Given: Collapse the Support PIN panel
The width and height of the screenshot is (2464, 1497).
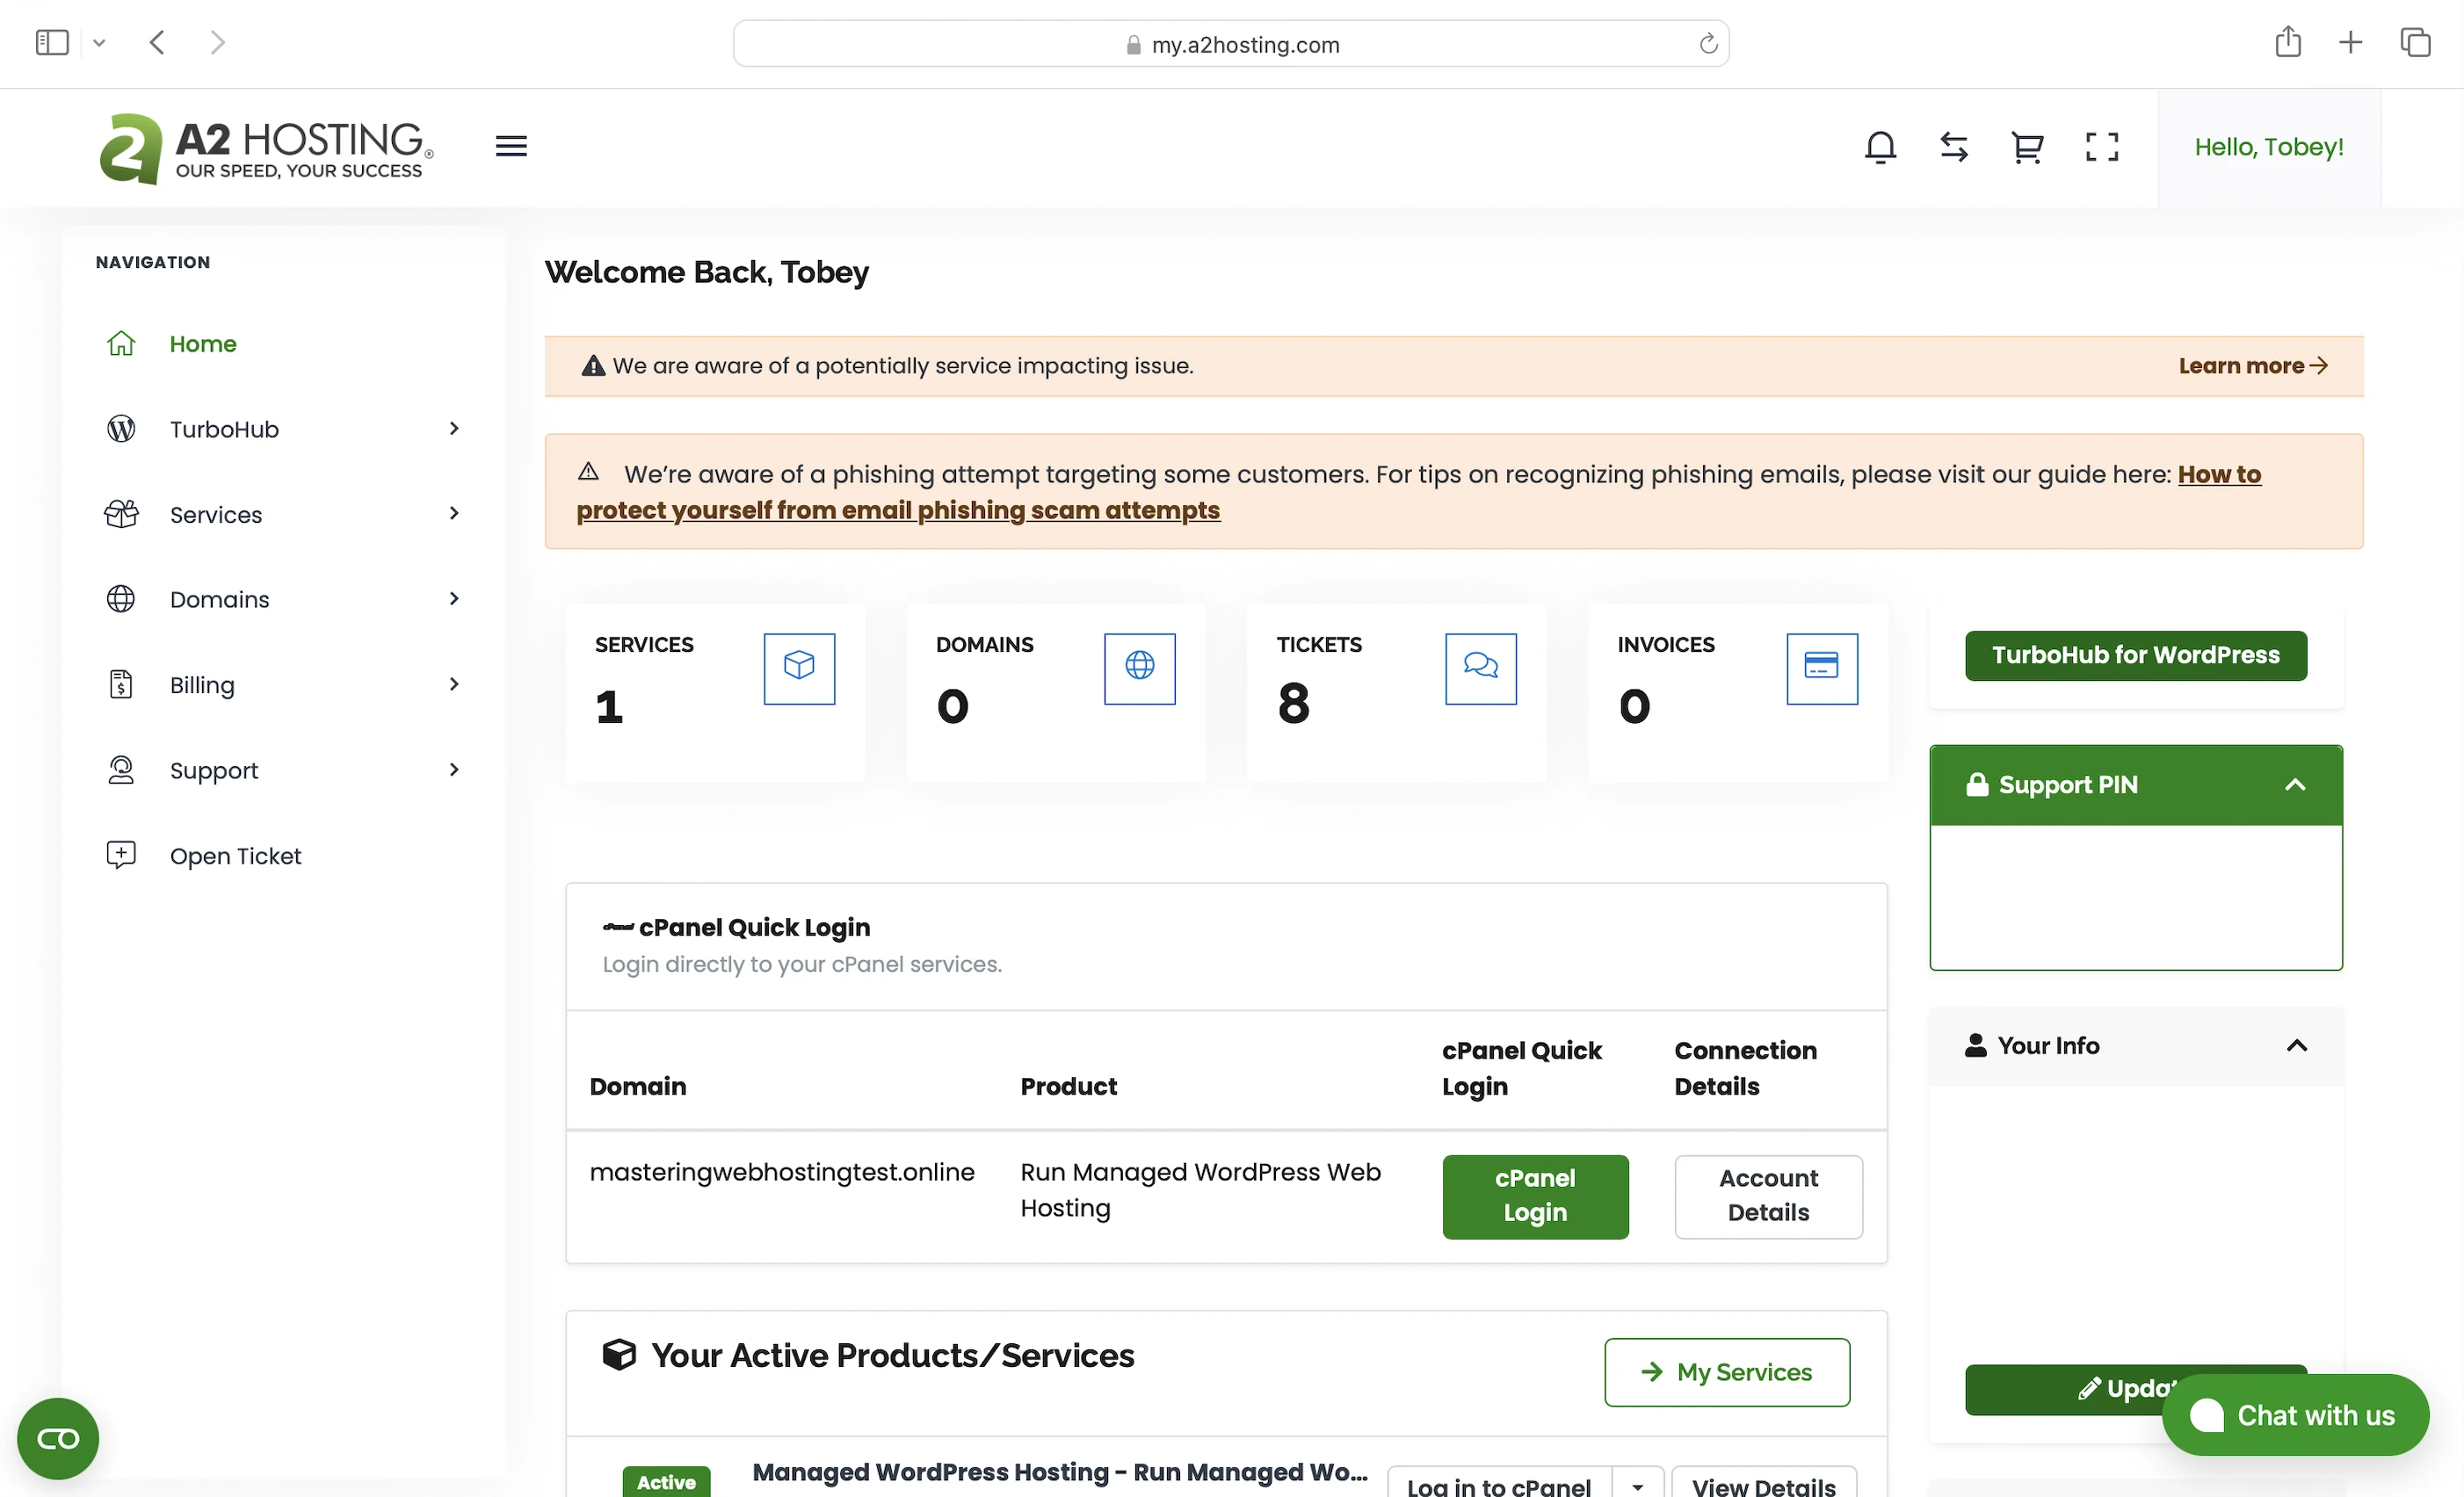Looking at the screenshot, I should (x=2295, y=785).
